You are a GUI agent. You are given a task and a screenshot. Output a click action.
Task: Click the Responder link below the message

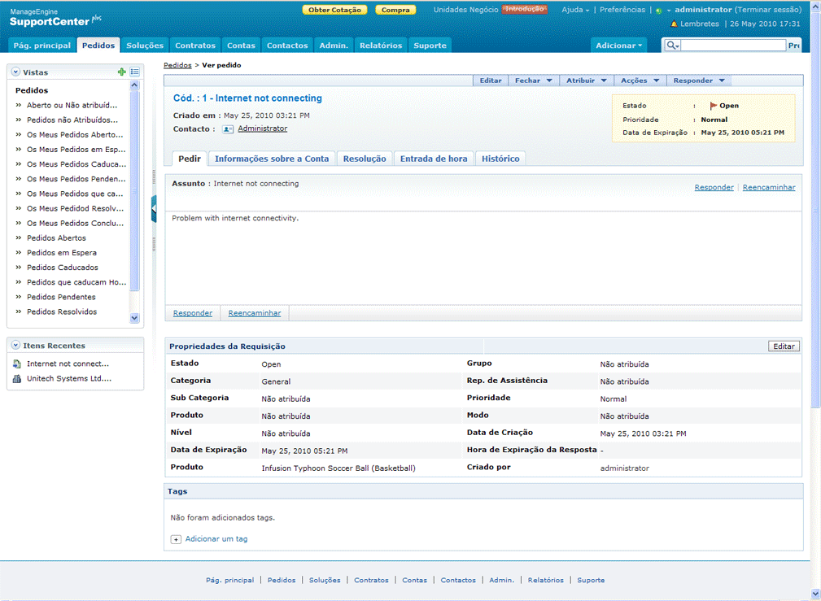click(193, 313)
